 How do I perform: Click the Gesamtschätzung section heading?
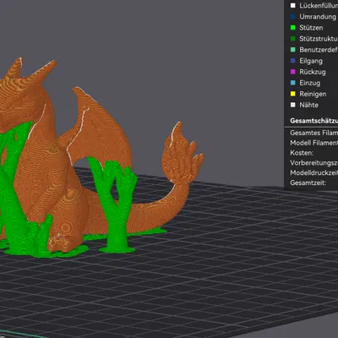(314, 121)
